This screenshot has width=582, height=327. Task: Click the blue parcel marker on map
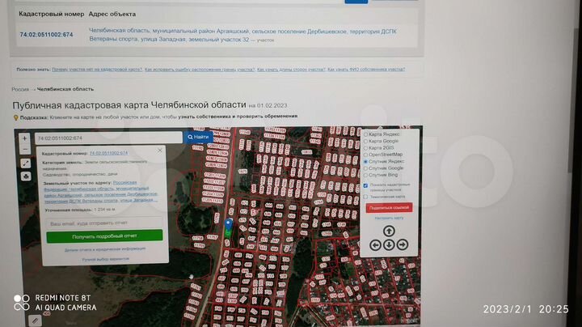(228, 225)
